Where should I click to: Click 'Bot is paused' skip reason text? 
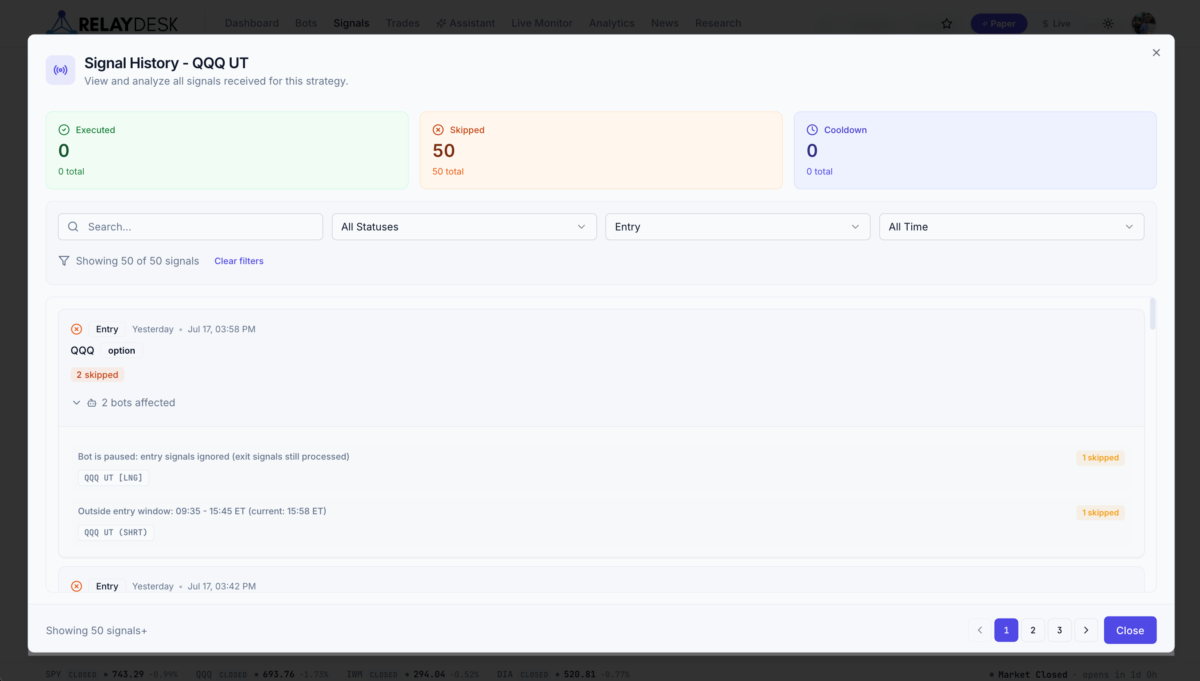[213, 456]
